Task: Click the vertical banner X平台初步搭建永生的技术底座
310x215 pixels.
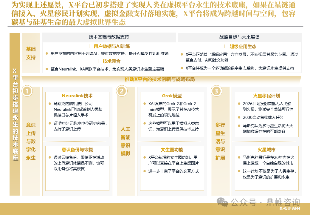Action: 15,114
